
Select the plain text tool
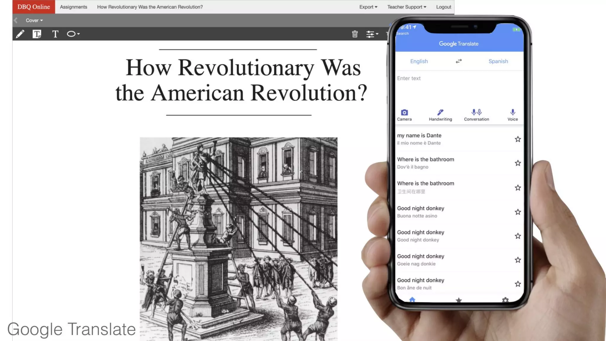click(55, 34)
